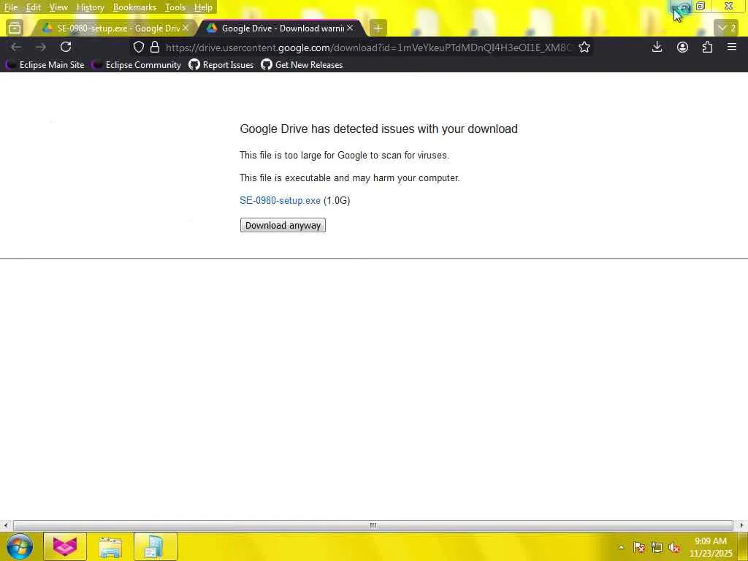Click the 'Google Drive has detected issues' heading
The image size is (748, 561).
tap(378, 129)
